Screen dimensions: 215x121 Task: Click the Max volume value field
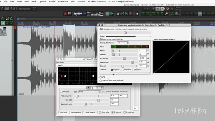coord(142,62)
